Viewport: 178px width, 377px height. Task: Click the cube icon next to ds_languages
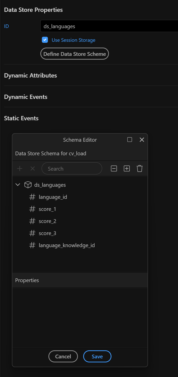pyautogui.click(x=28, y=185)
